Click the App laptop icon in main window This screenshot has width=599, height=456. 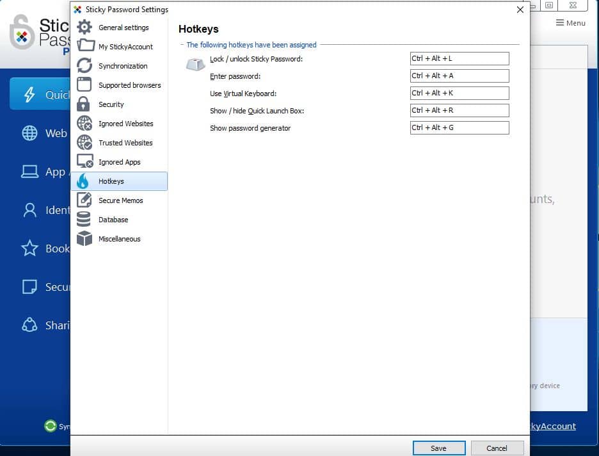(x=29, y=172)
